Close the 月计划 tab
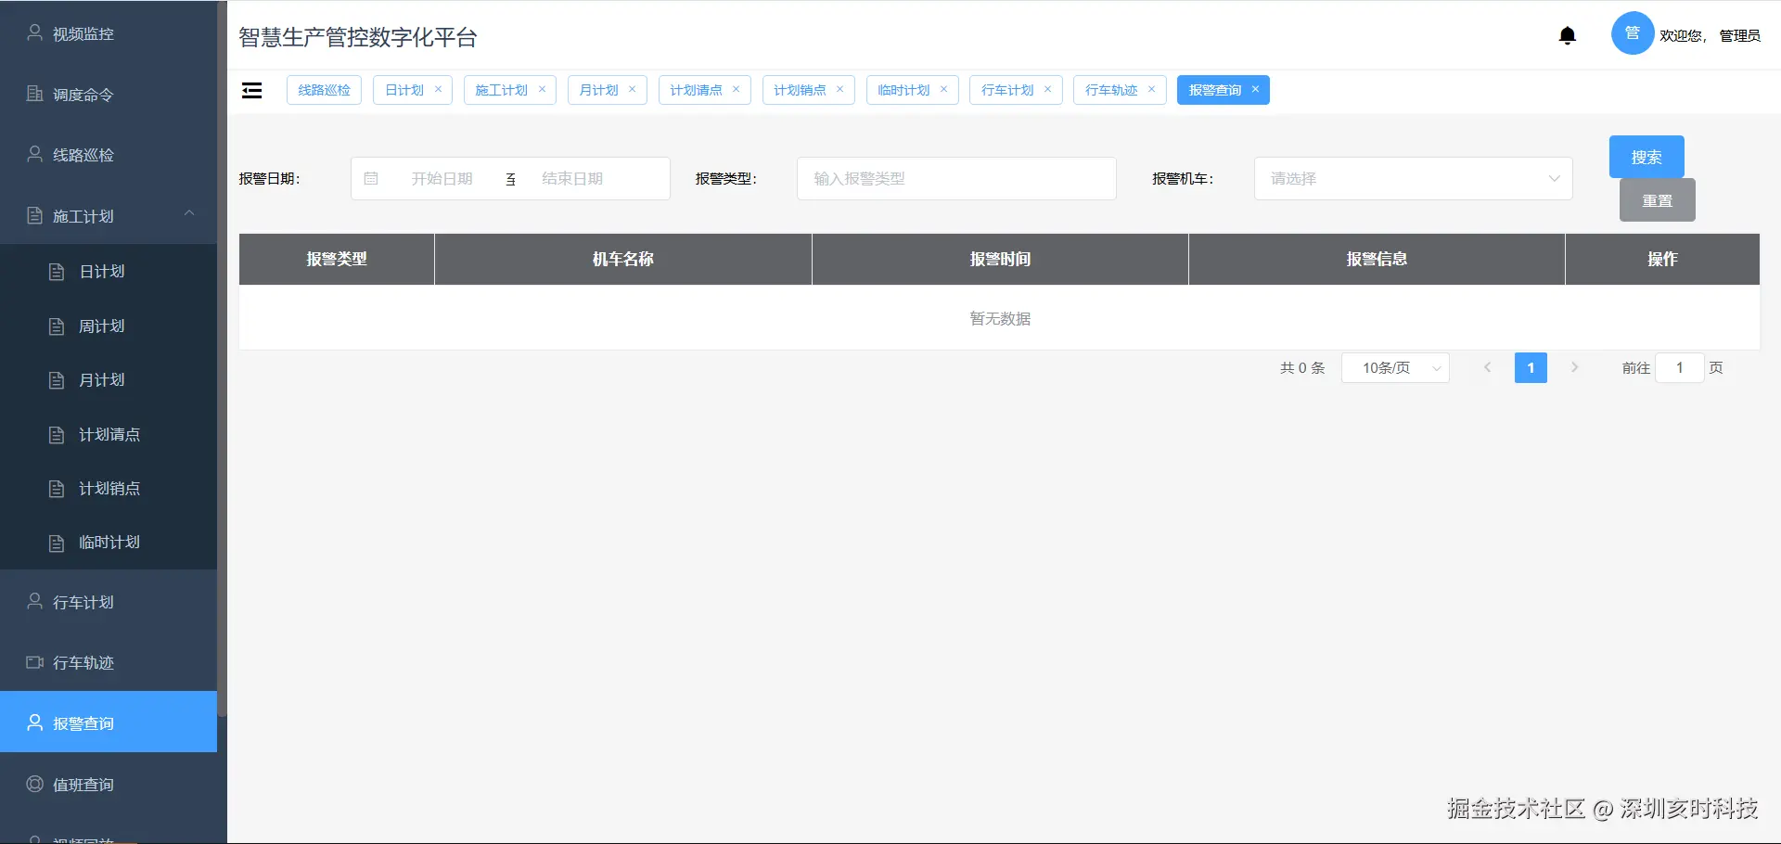1781x844 pixels. tap(633, 89)
